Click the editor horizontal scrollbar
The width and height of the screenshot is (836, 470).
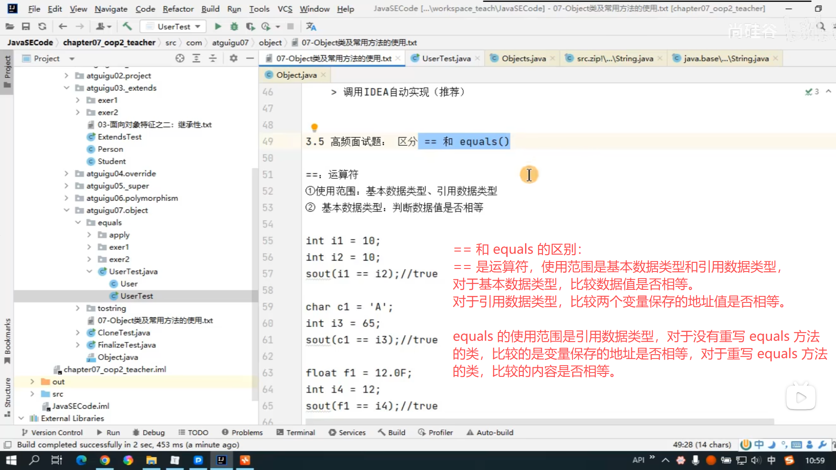pos(539,421)
